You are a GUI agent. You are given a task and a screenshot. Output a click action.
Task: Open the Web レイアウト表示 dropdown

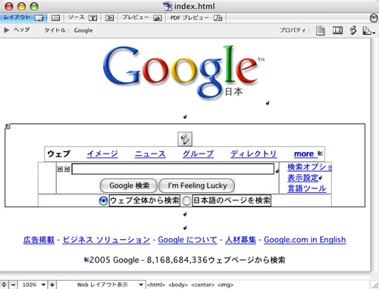tap(102, 284)
